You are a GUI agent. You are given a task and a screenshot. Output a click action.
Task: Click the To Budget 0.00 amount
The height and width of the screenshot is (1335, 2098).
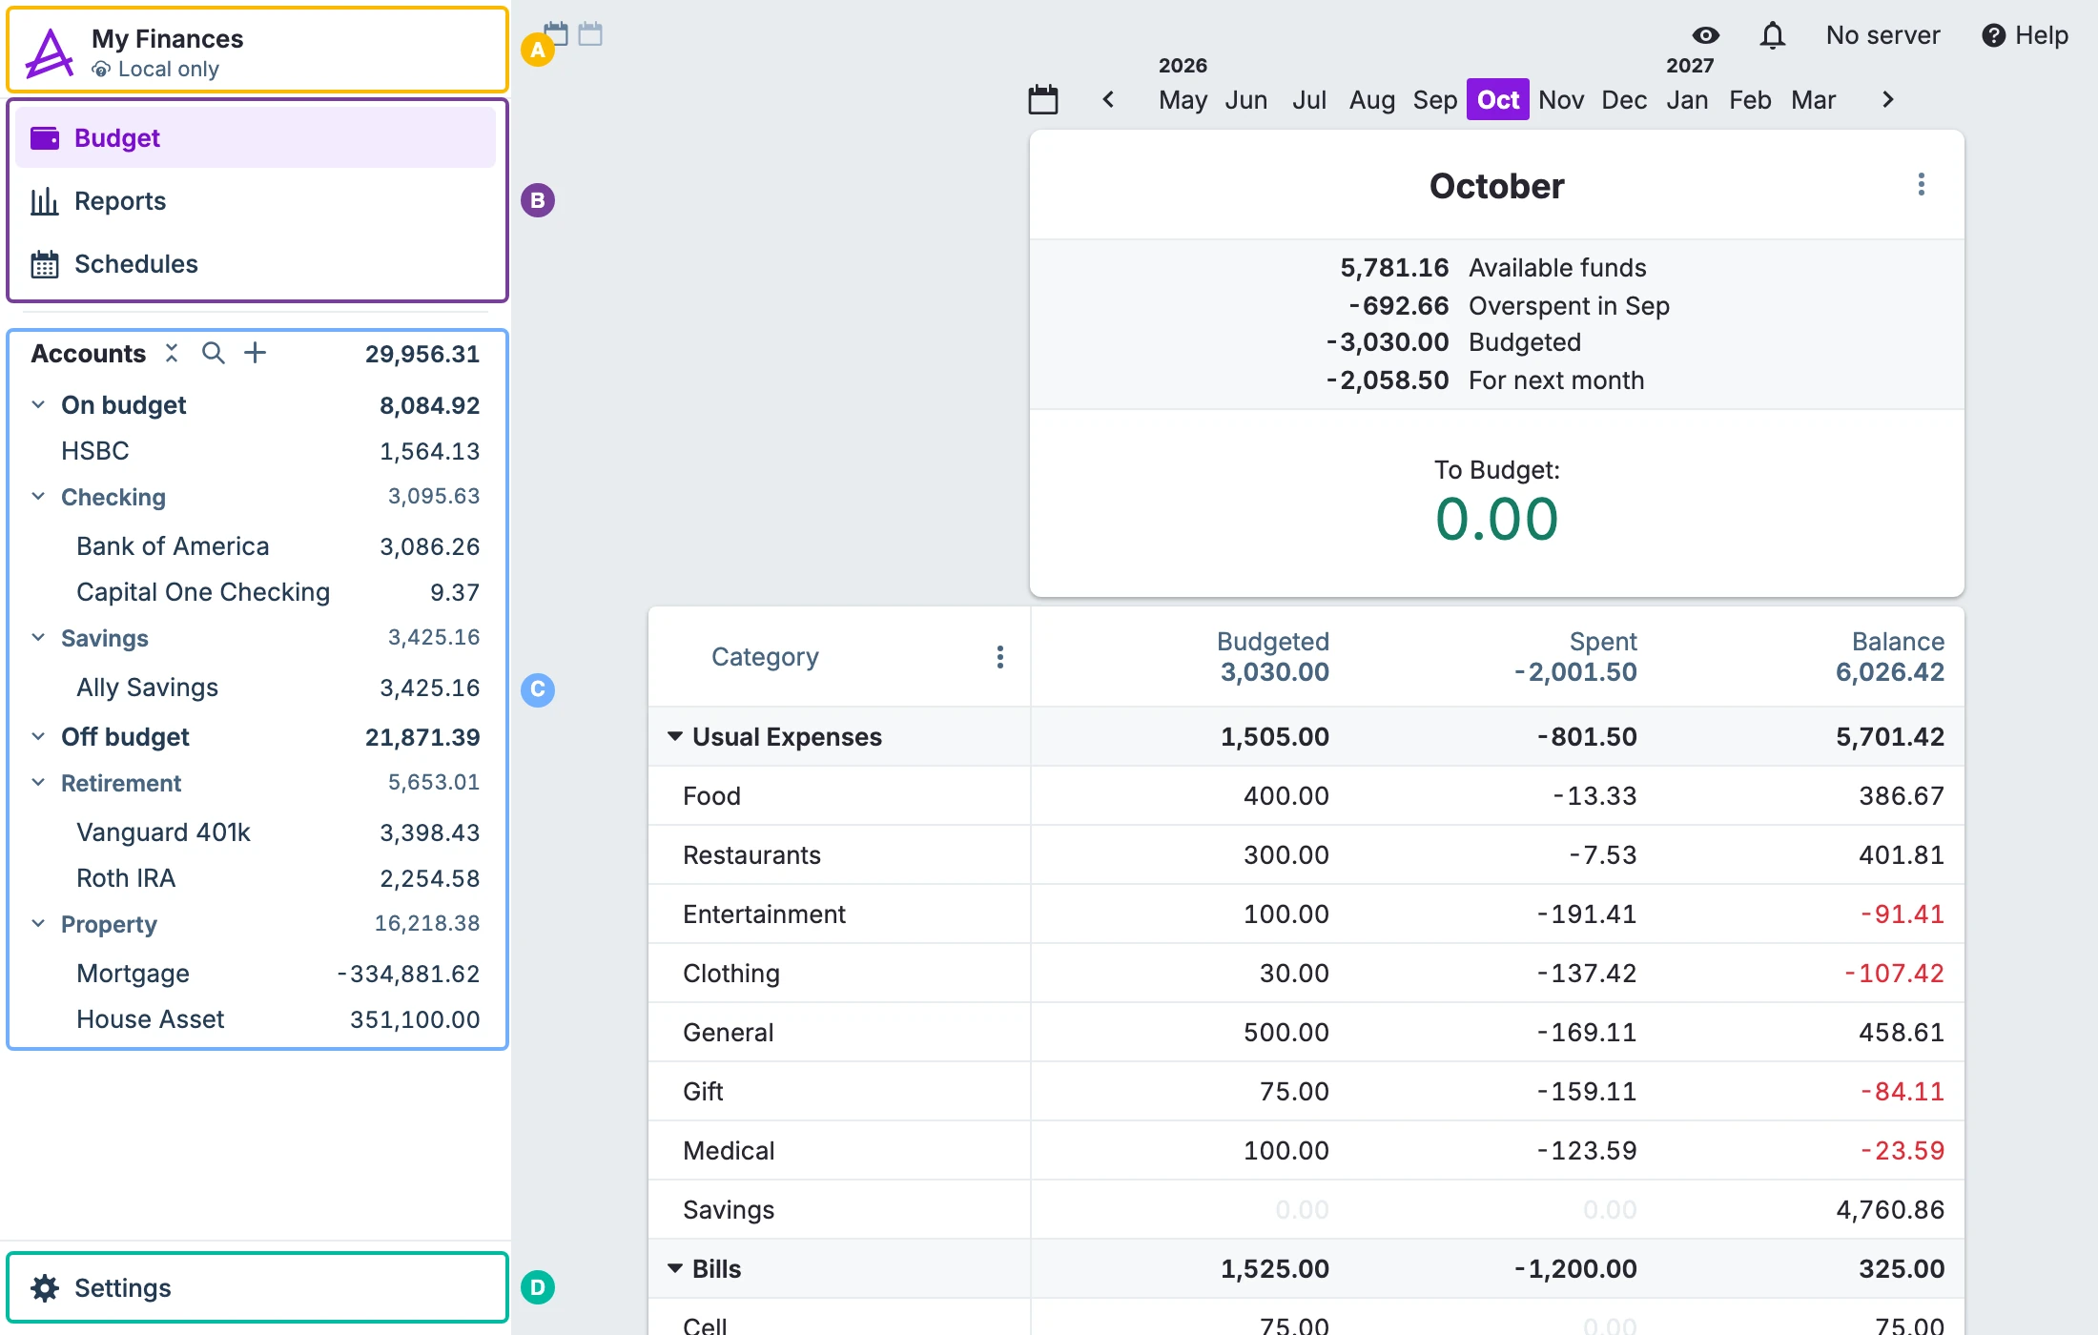[x=1496, y=519]
